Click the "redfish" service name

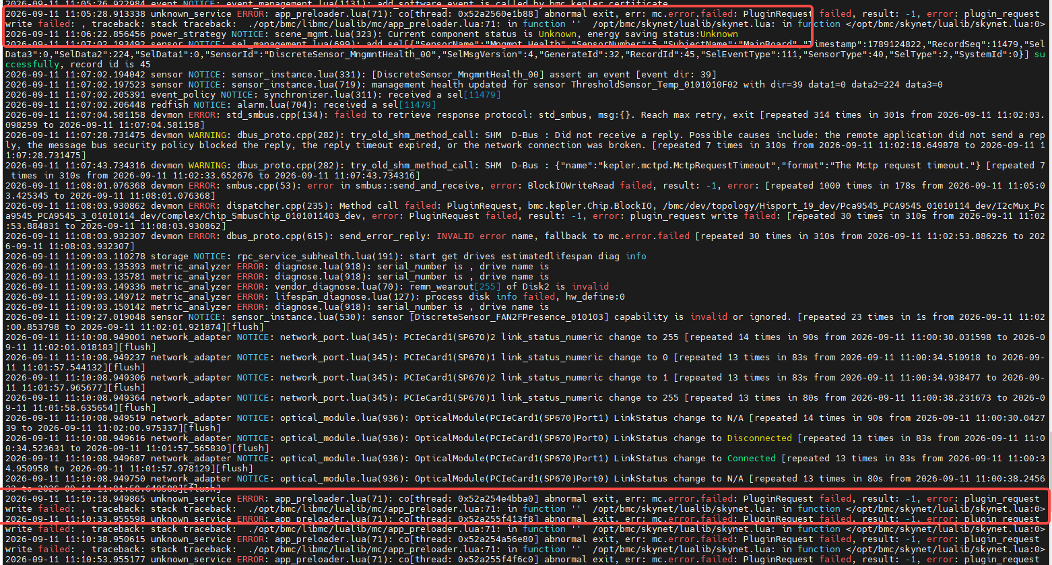point(169,105)
